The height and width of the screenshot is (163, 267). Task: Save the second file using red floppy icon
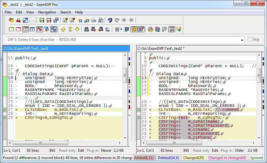pyautogui.click(x=49, y=20)
